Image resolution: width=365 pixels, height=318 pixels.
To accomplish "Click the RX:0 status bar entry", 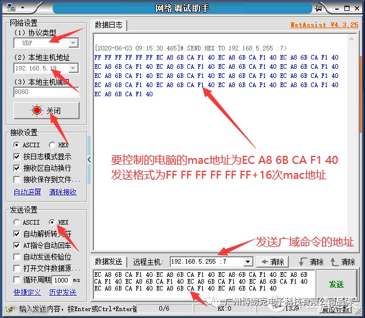I will pos(225,309).
